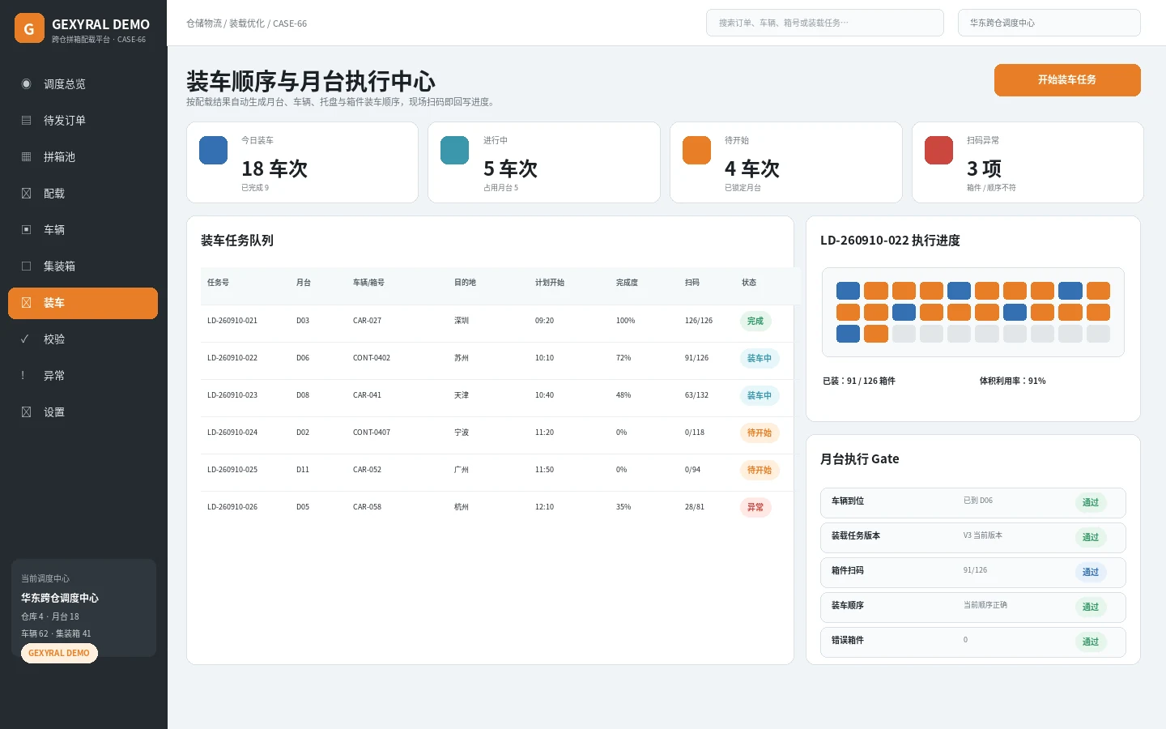
Task: Click the 完成 status of LD-260910-021
Action: tap(755, 322)
